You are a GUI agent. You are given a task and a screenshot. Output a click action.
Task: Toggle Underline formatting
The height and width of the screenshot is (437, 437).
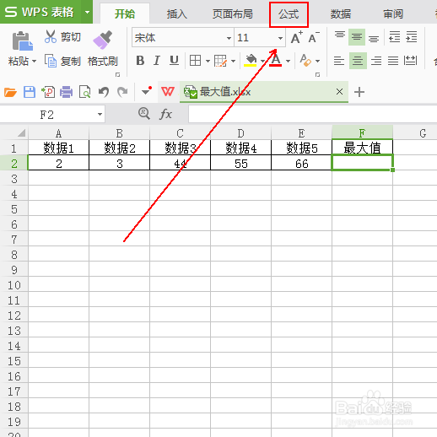tap(174, 61)
